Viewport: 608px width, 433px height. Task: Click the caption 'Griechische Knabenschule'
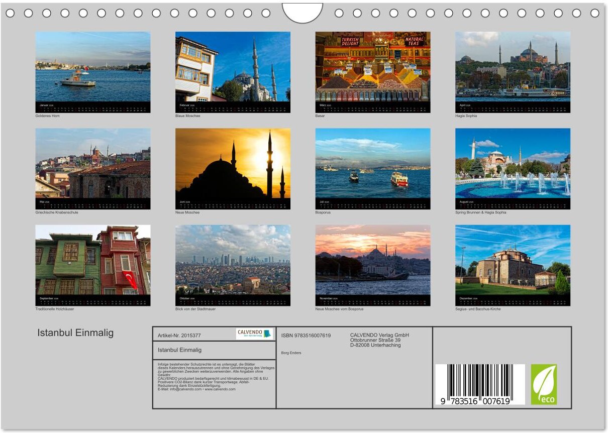point(57,212)
